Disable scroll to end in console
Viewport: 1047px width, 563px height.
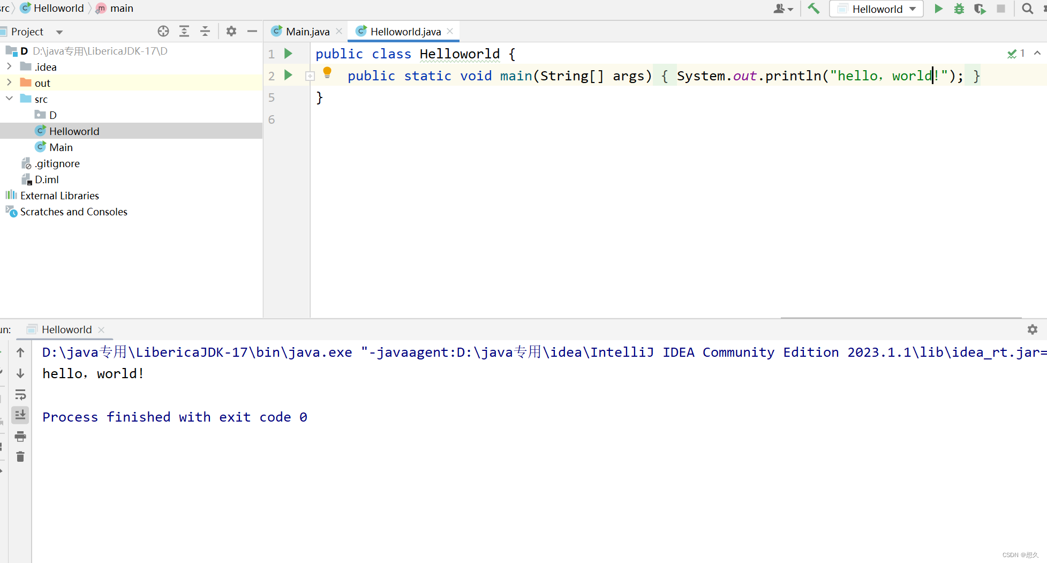pyautogui.click(x=20, y=415)
